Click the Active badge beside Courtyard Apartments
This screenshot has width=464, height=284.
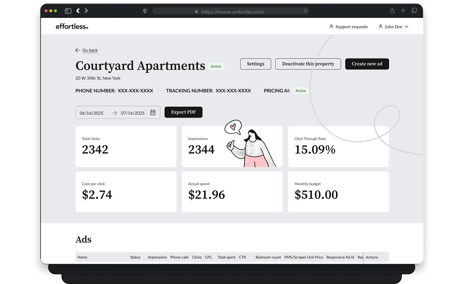pos(216,66)
